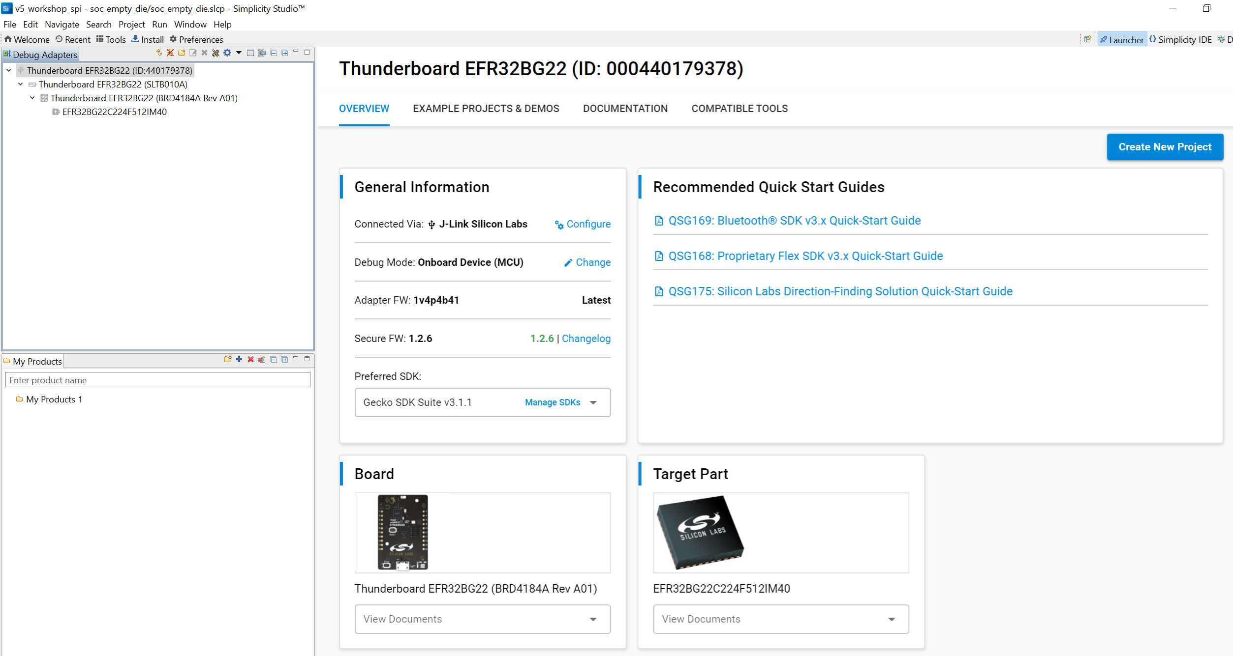The image size is (1233, 656).
Task: Collapse all in My Products toolbar
Action: click(x=274, y=359)
